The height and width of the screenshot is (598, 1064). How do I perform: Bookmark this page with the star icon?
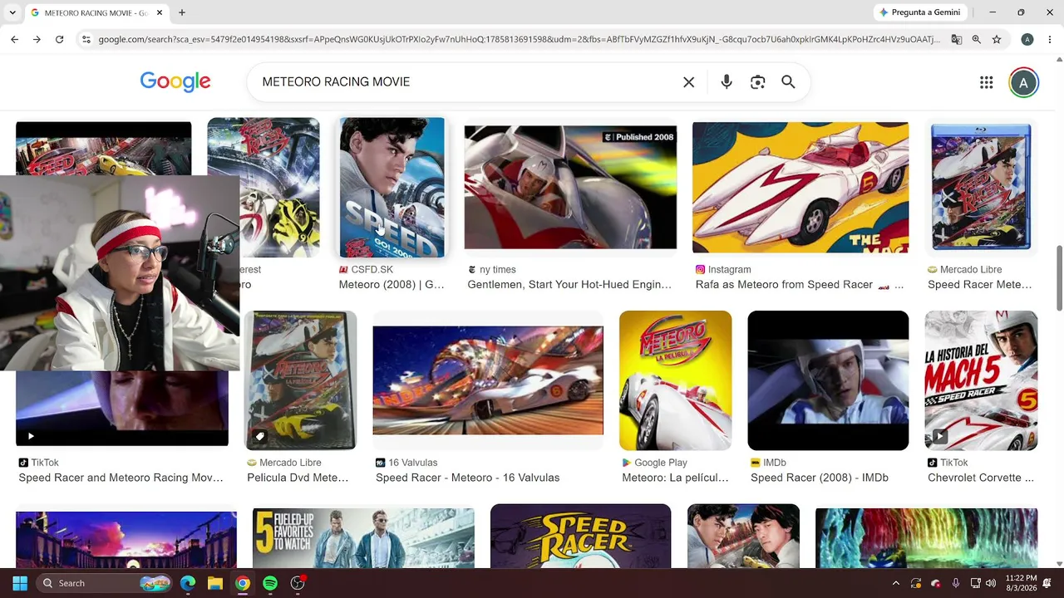(997, 39)
